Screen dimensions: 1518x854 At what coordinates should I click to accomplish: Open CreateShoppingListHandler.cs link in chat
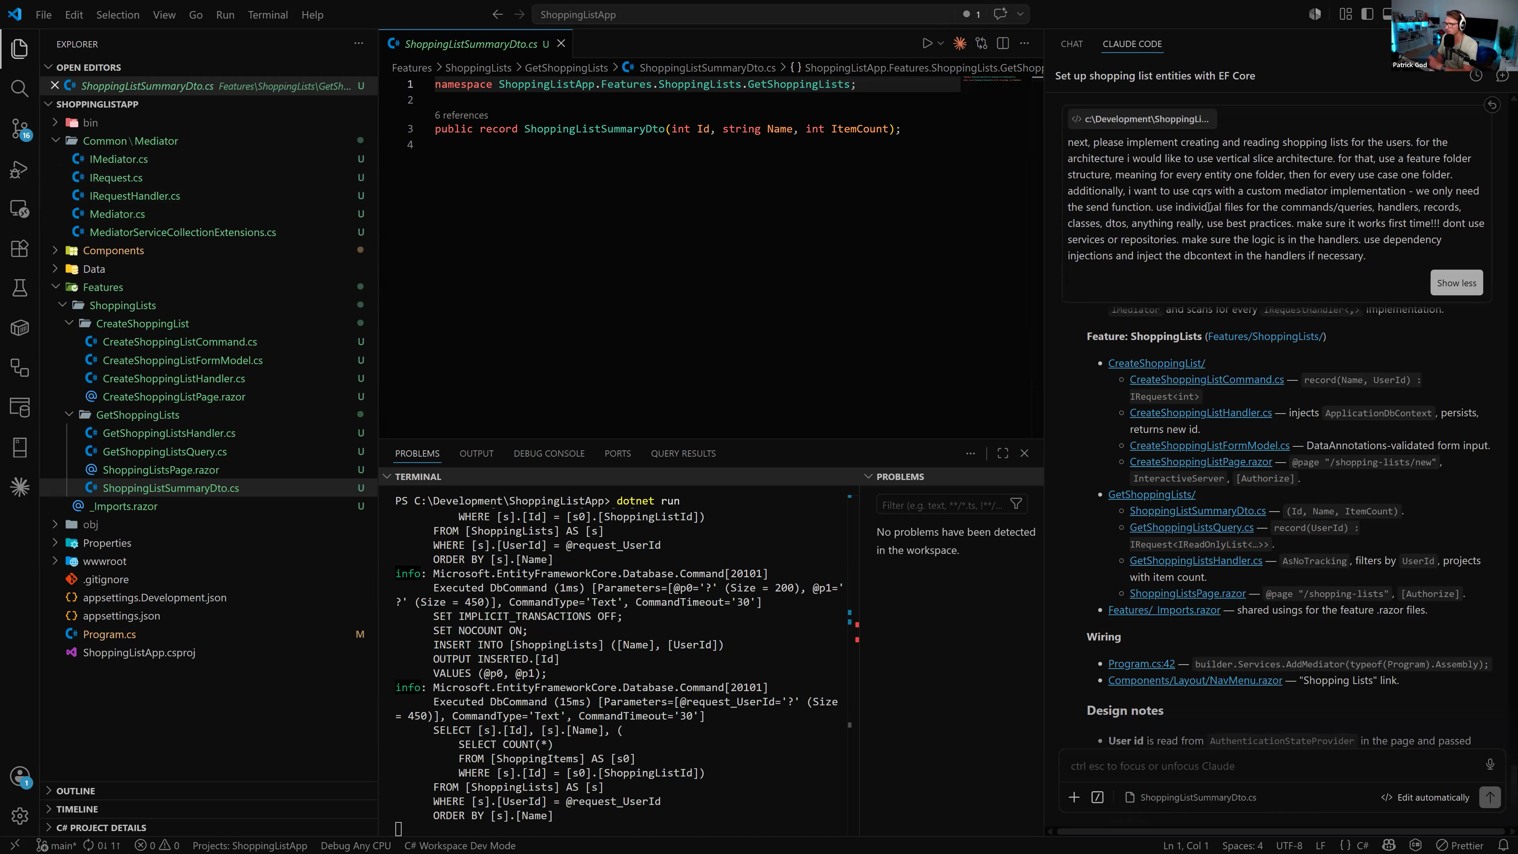click(x=1201, y=412)
